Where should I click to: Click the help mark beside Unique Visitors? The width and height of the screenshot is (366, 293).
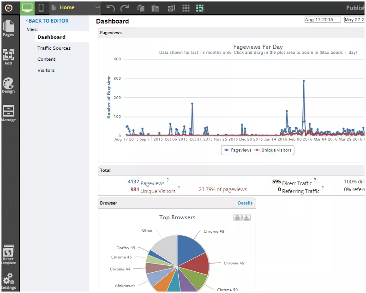pos(179,188)
